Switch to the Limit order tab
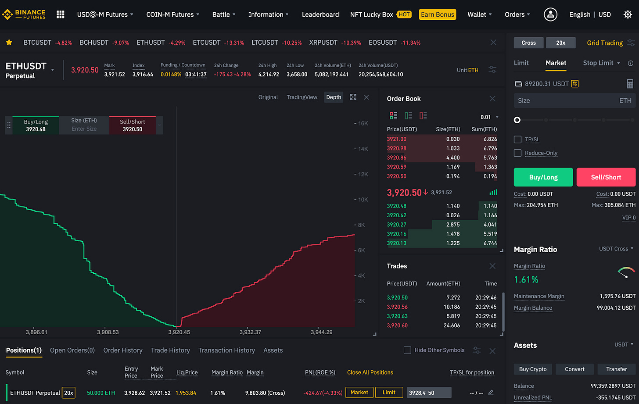 (x=521, y=63)
